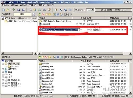The width and height of the screenshot is (133, 98).
Task: Click the Exit door toolbar icon
Action: click(70, 10)
